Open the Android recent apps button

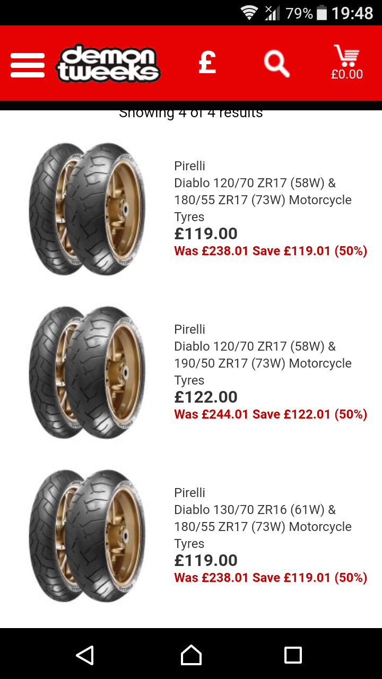click(x=293, y=655)
